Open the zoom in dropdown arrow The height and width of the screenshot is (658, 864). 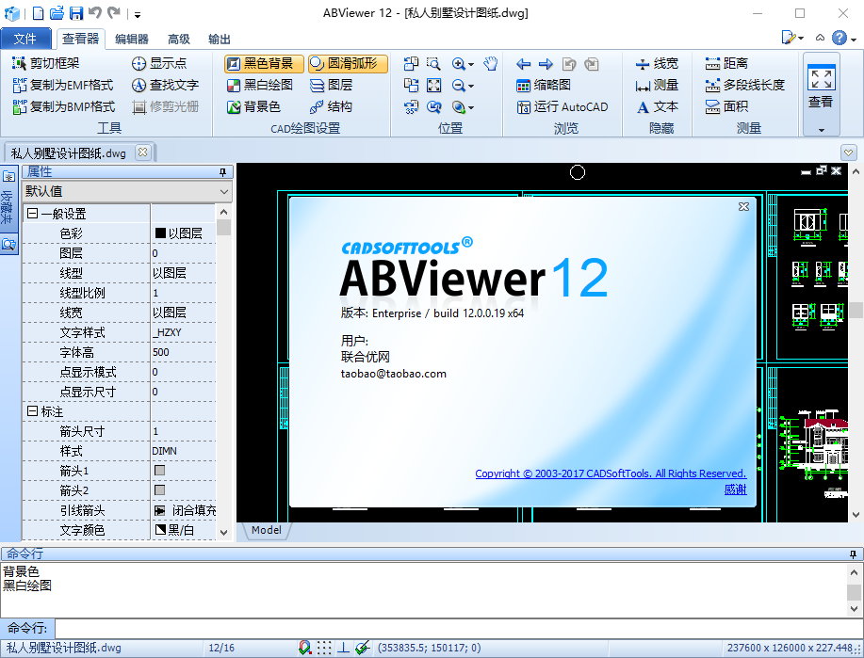click(x=471, y=64)
